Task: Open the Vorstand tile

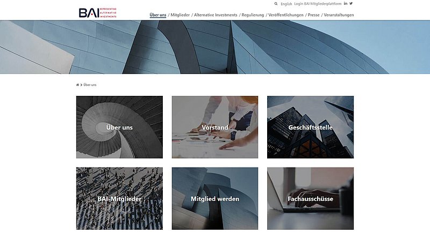Action: pos(215,127)
